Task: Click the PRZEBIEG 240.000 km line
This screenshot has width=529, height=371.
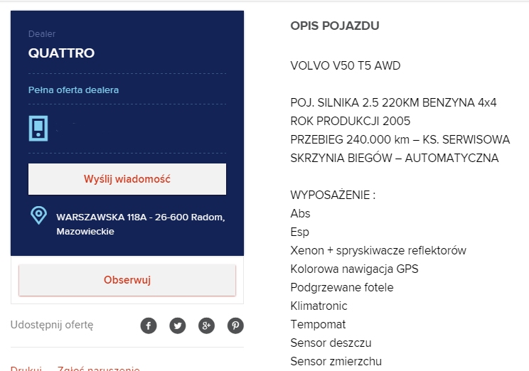Action: click(400, 139)
